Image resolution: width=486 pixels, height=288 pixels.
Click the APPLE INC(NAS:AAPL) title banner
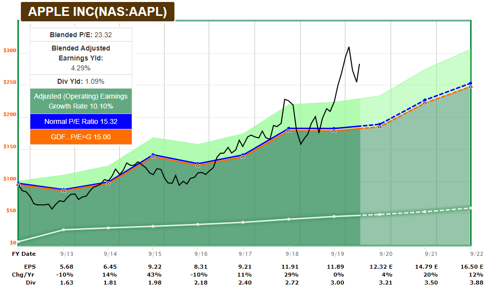[96, 12]
